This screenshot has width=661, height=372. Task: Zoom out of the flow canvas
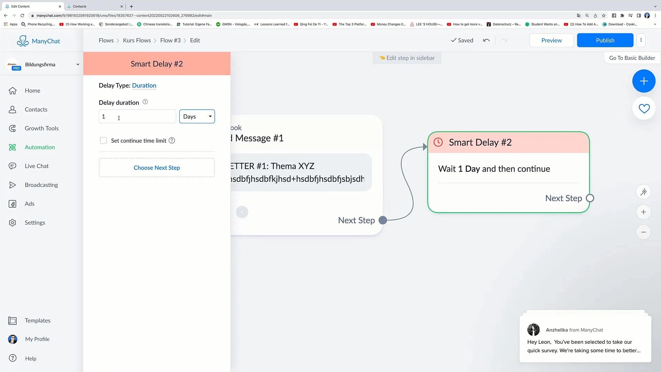coord(643,232)
